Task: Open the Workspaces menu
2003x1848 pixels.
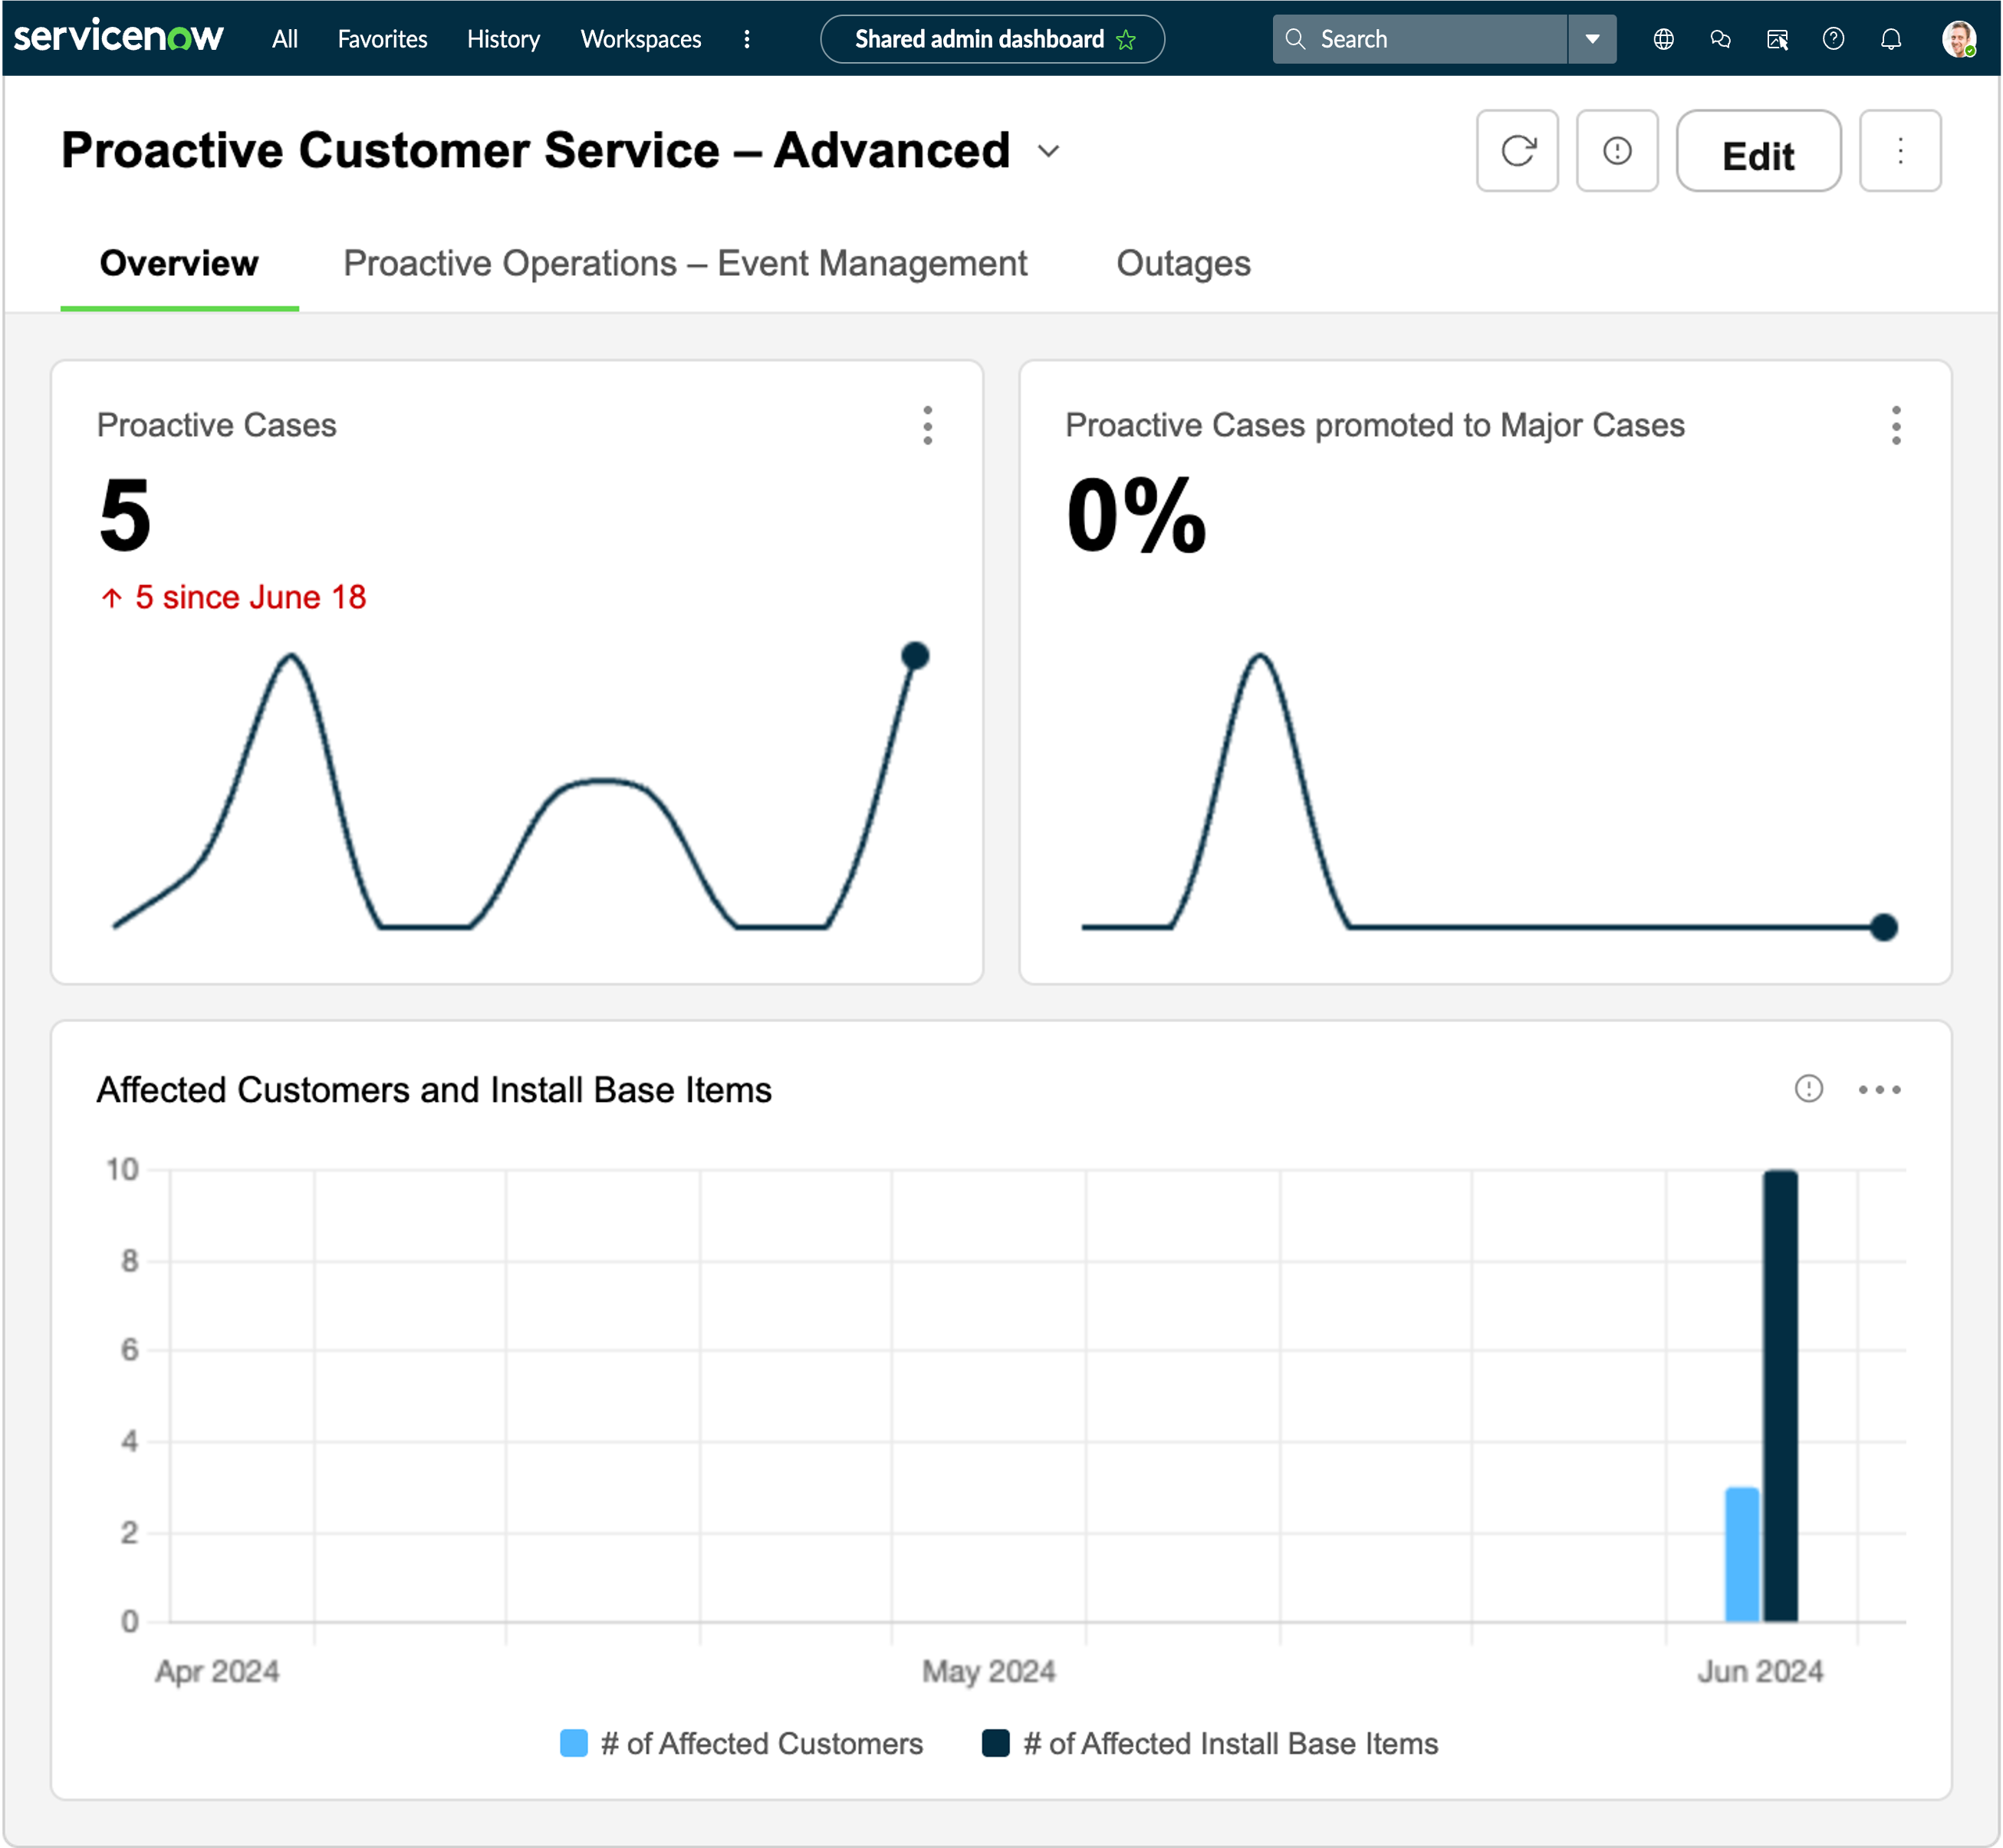Action: coord(641,39)
